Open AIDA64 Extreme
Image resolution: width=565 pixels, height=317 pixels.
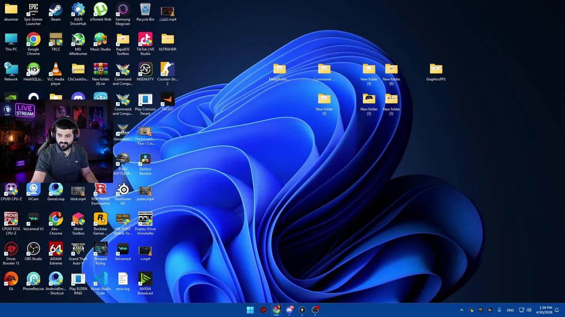point(56,254)
